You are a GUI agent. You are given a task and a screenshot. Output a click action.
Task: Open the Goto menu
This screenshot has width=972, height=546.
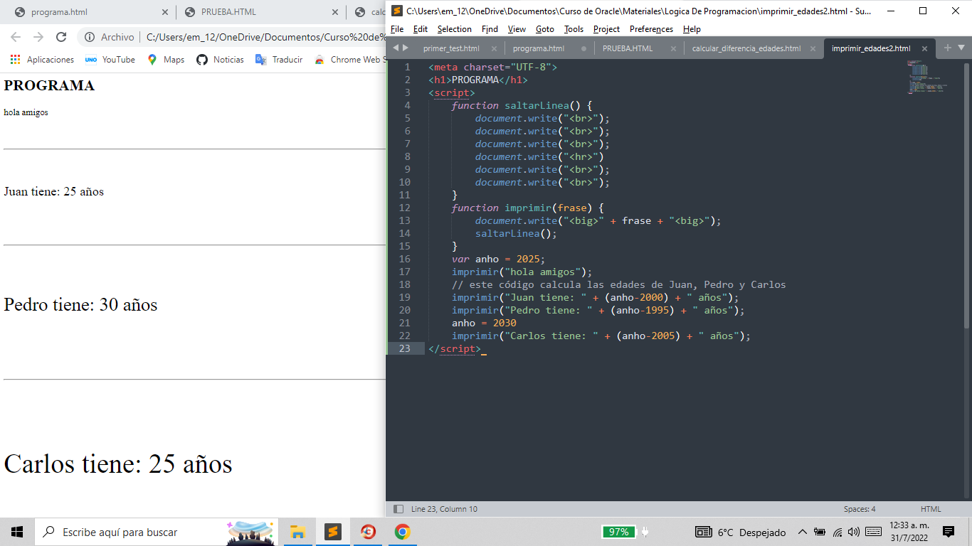(545, 29)
